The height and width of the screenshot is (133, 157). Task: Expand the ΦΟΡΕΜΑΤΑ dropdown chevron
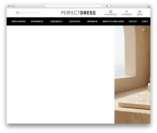(x=44, y=22)
